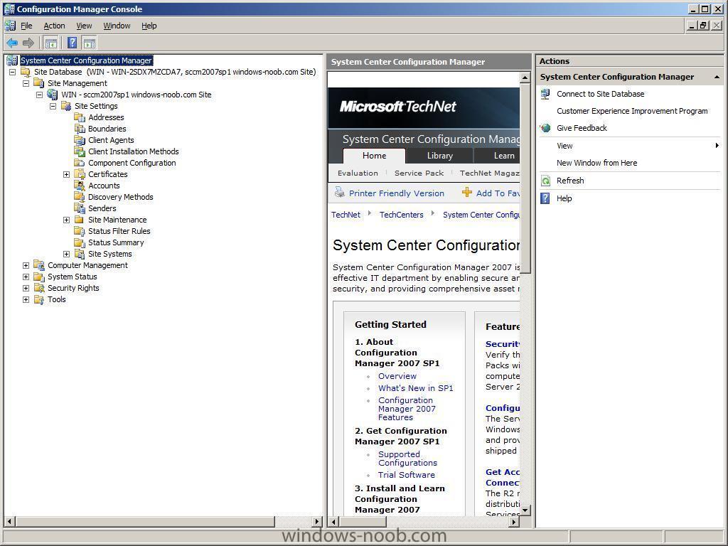
Task: Toggle the Show/Hide Action Pane toolbar icon
Action: (x=89, y=43)
